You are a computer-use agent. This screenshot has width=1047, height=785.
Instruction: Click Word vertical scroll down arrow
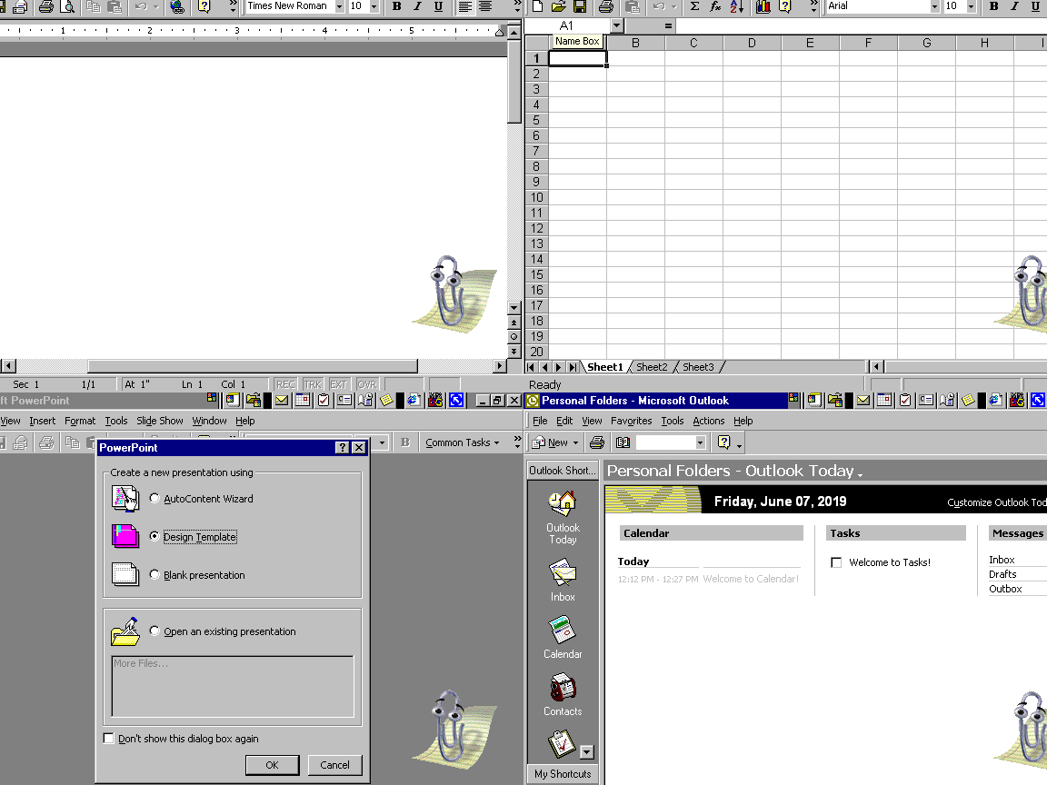click(514, 308)
